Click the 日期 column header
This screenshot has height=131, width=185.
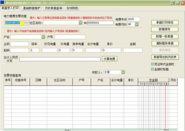[38, 82]
